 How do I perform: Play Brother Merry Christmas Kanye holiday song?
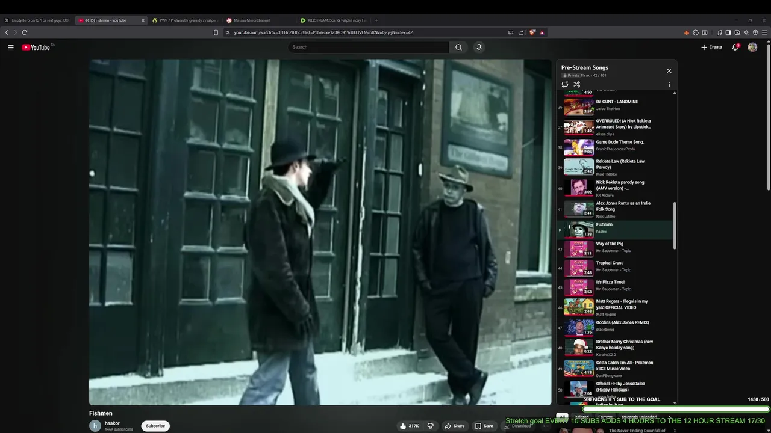click(615, 348)
